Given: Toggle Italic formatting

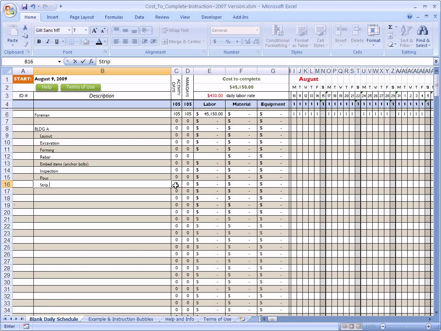Looking at the screenshot, I should tap(48, 42).
